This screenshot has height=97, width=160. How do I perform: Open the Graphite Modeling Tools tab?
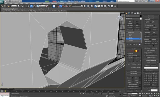point(10,9)
